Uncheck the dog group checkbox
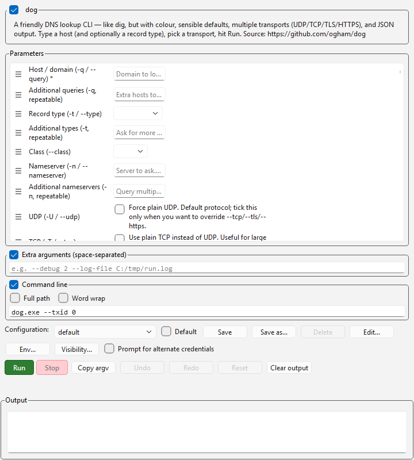Screen dimensions: 414x460 click(14, 10)
